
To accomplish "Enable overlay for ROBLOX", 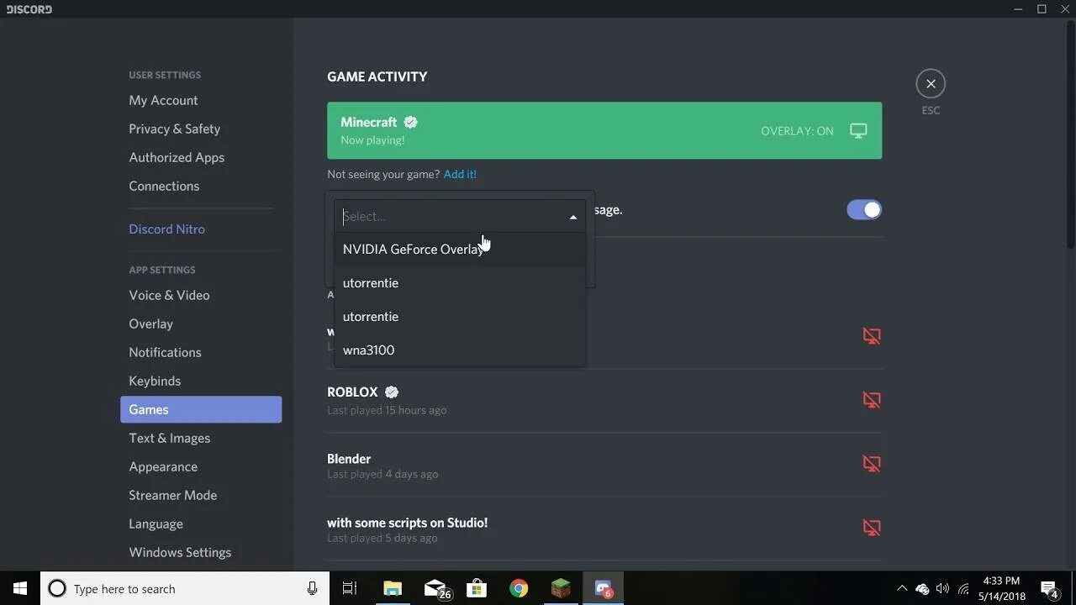I will (x=872, y=400).
